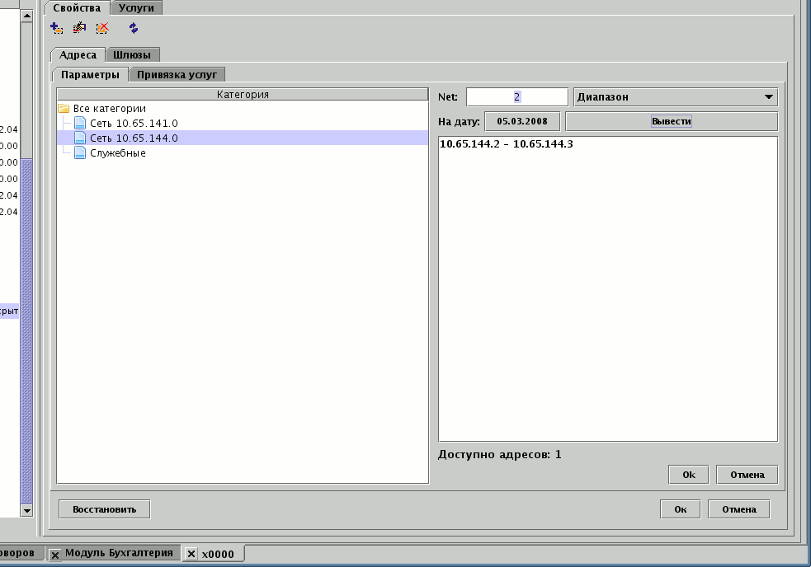Viewport: 811px width, 567px height.
Task: Click the refresh arrows toolbar icon
Action: click(134, 28)
